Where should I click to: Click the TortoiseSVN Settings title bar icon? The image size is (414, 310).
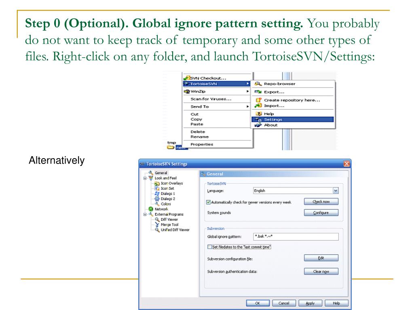[142, 164]
